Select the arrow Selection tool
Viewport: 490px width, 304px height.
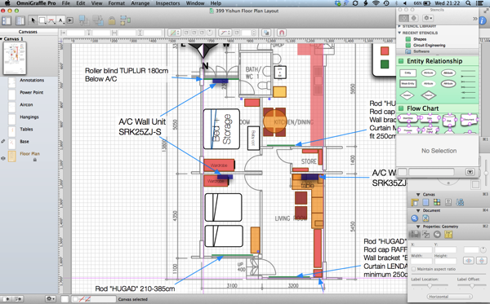(x=33, y=20)
